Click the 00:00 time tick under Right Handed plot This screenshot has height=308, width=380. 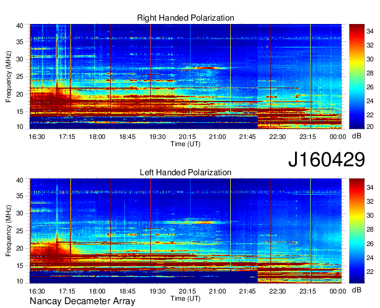click(x=338, y=137)
